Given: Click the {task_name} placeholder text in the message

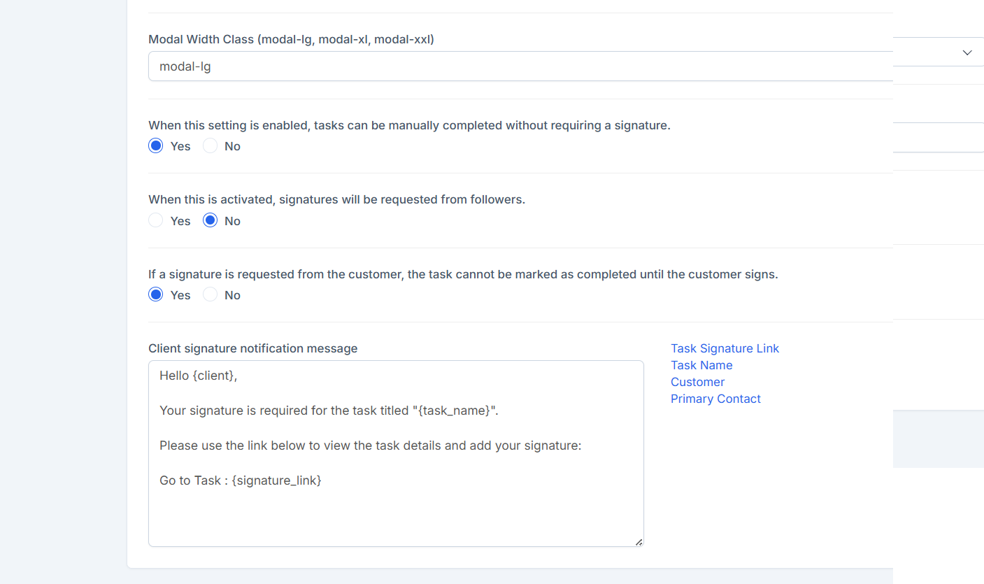Looking at the screenshot, I should click(453, 411).
